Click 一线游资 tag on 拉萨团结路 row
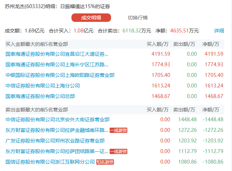The image size is (232, 171). (x=118, y=151)
